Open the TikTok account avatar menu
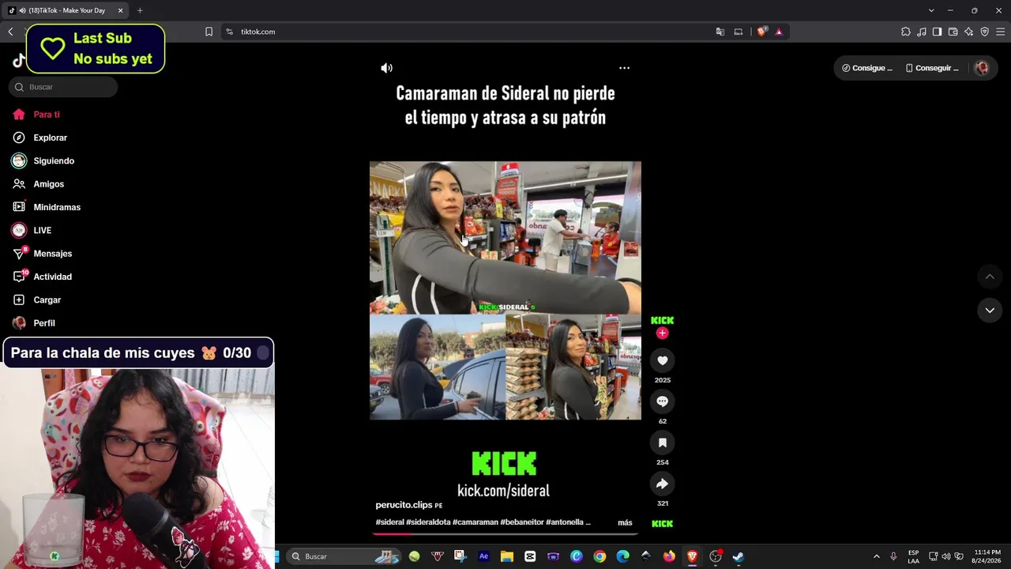 click(982, 68)
